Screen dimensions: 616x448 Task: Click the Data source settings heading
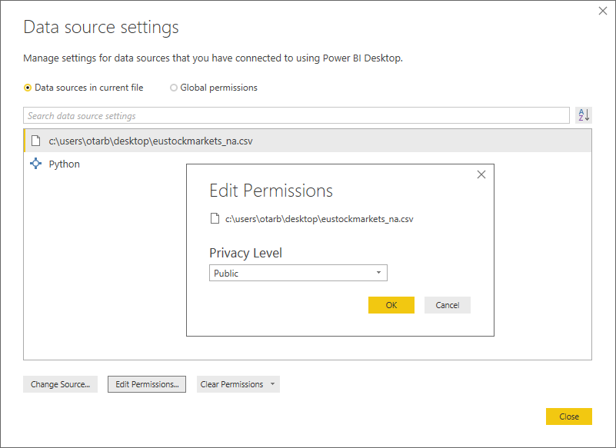pyautogui.click(x=101, y=28)
